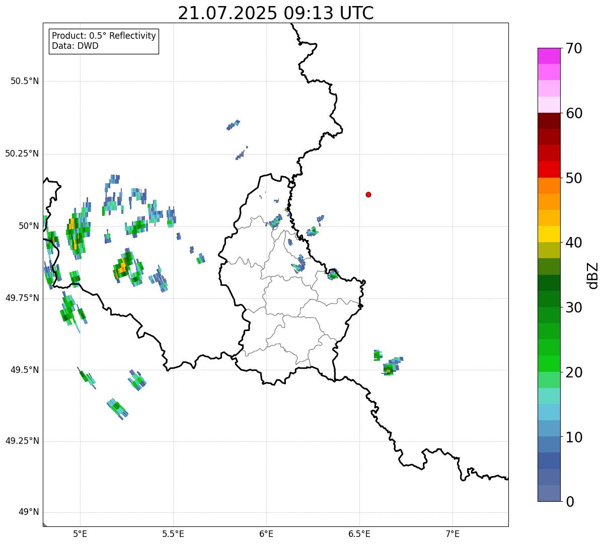Click the 20 tick on colorbar
Image resolution: width=605 pixels, height=544 pixels.
tap(574, 372)
